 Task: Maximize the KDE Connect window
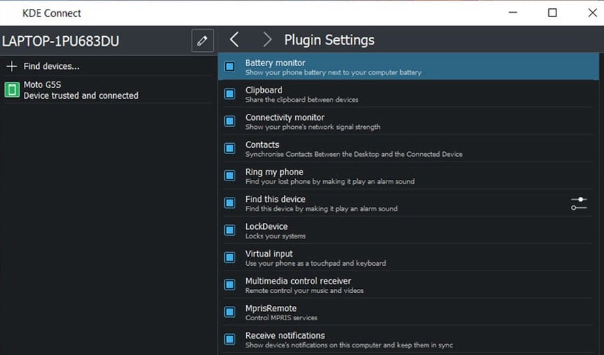[x=552, y=13]
